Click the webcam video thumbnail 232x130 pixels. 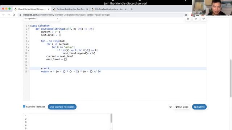click(x=212, y=8)
